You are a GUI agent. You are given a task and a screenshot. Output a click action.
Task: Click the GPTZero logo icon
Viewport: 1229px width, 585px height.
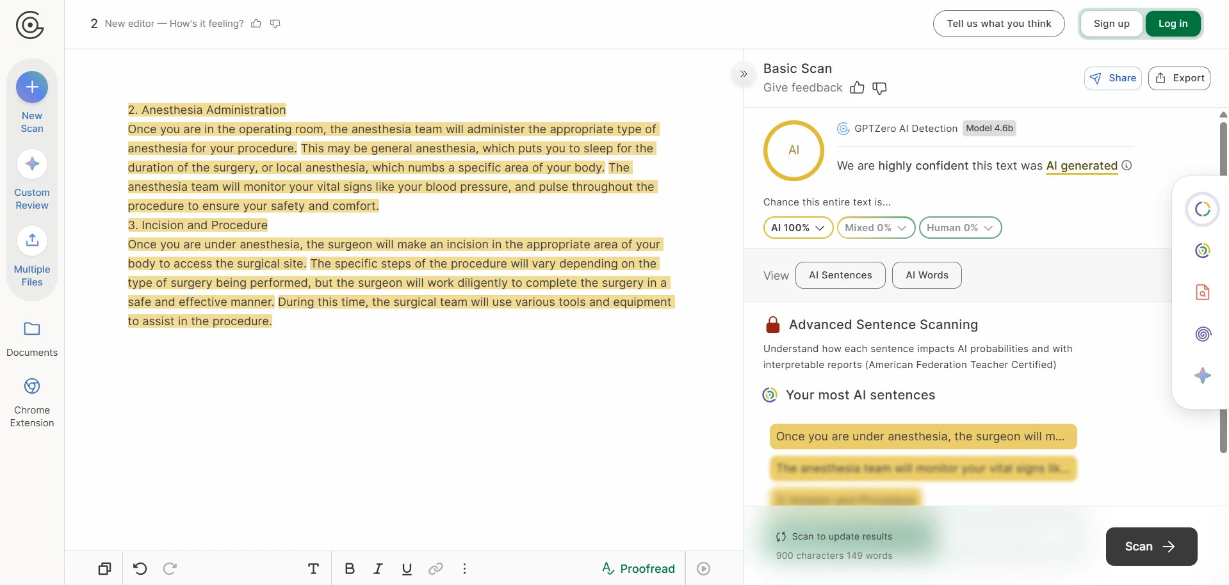tap(29, 26)
